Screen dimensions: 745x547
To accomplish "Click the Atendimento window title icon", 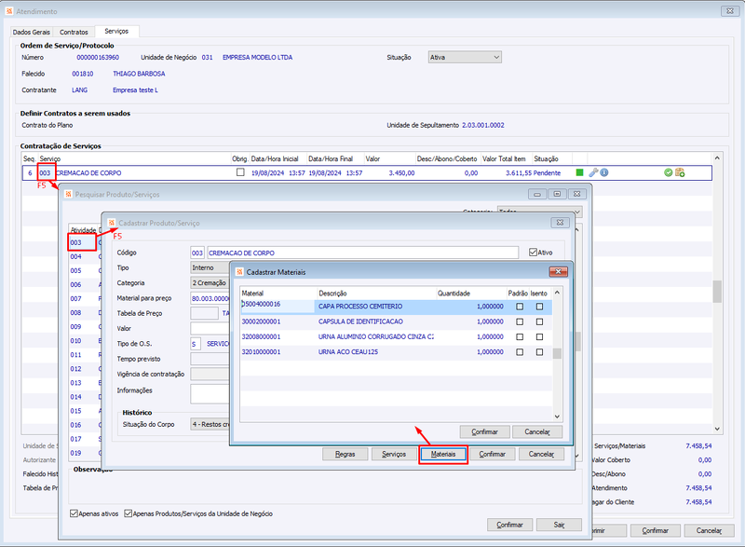I will tap(9, 10).
